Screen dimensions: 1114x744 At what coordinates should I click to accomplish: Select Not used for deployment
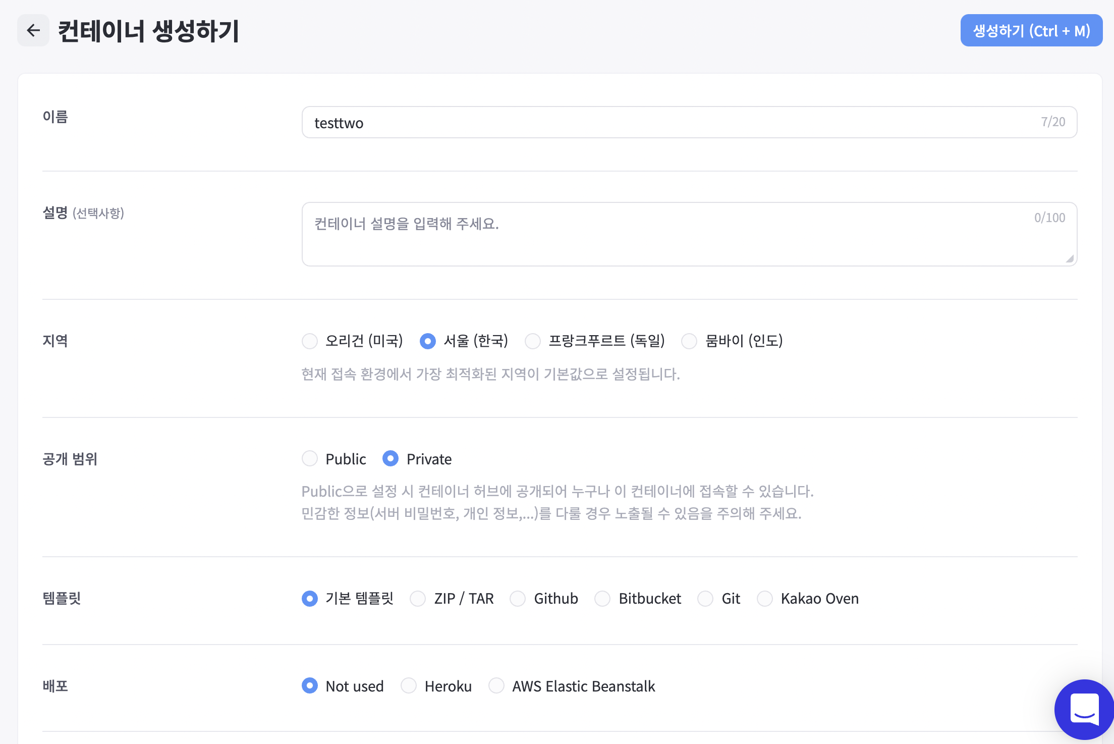click(x=310, y=686)
